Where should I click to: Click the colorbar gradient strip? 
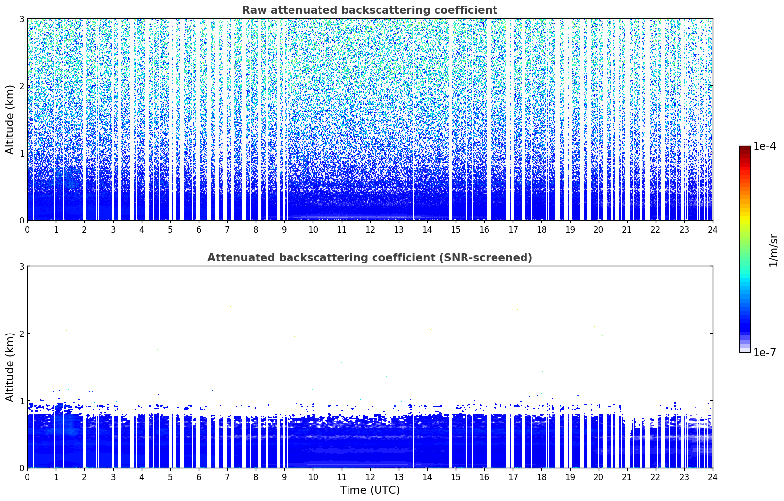click(745, 249)
